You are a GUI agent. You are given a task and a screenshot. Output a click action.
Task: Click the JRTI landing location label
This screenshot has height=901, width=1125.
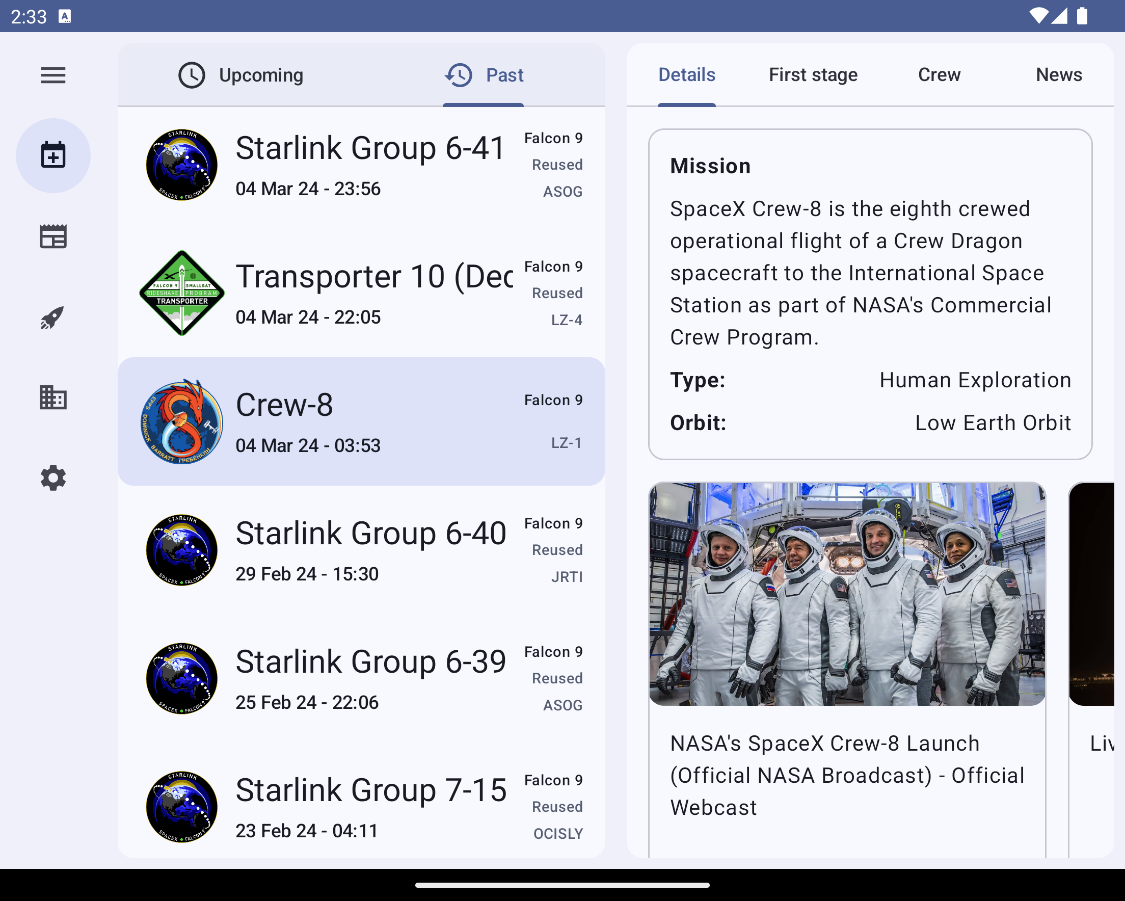pos(567,577)
